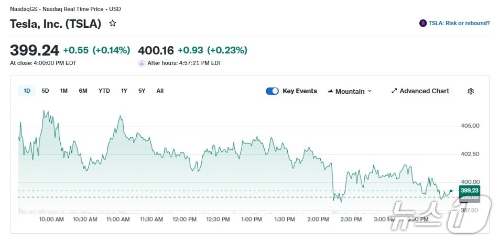
Task: Click the Advanced Chart expand icon
Action: (x=394, y=91)
